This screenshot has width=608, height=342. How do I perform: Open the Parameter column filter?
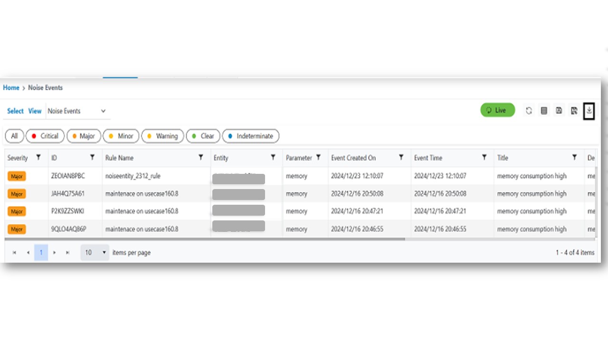319,157
